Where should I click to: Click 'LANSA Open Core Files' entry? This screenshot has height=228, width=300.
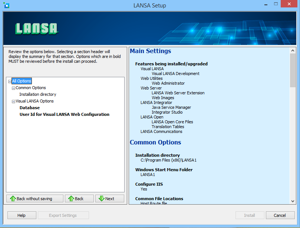[172, 122]
